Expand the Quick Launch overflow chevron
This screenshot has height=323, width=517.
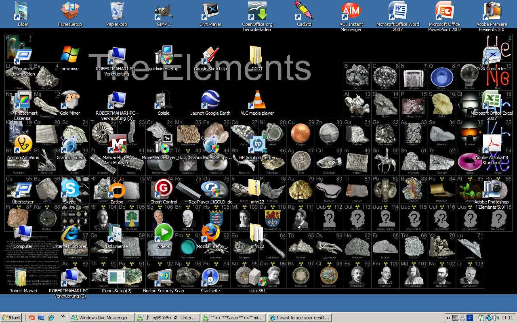[63, 317]
